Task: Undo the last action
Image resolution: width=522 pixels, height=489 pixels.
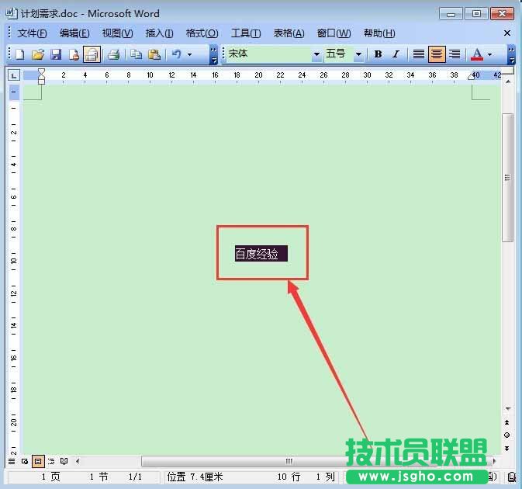Action: [176, 54]
